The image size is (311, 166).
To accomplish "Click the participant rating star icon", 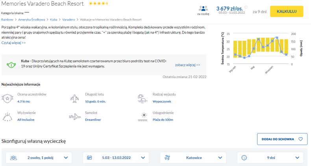I will (7, 98).
